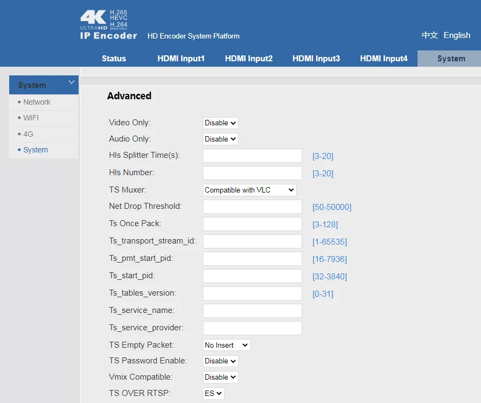
Task: Click the English language link
Action: coord(457,35)
